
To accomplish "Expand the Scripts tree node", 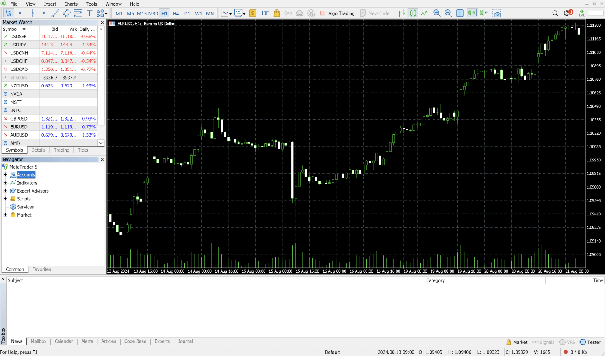I will pos(6,199).
